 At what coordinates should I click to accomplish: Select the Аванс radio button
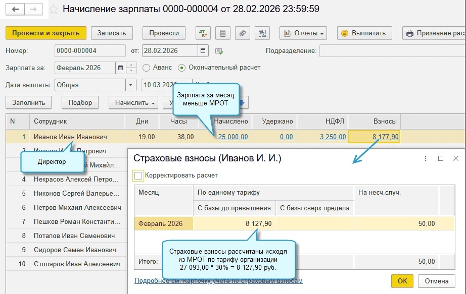click(147, 68)
